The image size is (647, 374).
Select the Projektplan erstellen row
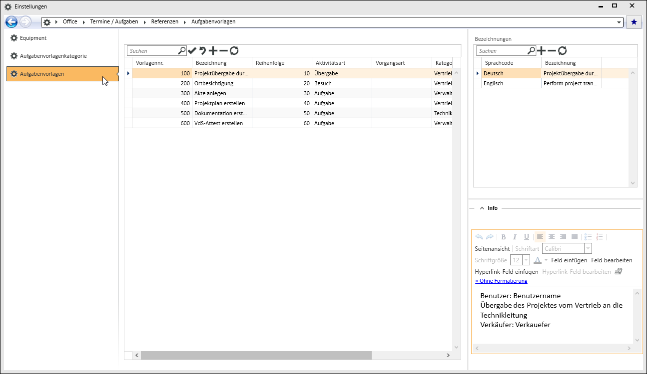click(289, 103)
